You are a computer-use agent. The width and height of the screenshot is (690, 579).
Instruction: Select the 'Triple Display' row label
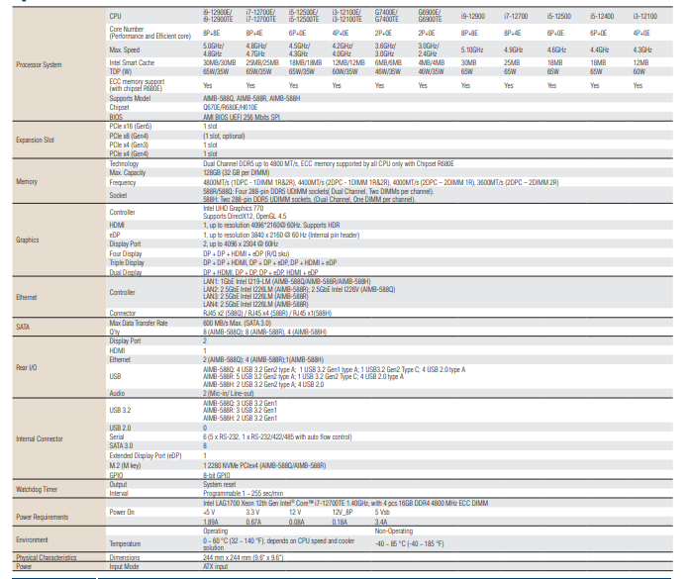click(127, 262)
